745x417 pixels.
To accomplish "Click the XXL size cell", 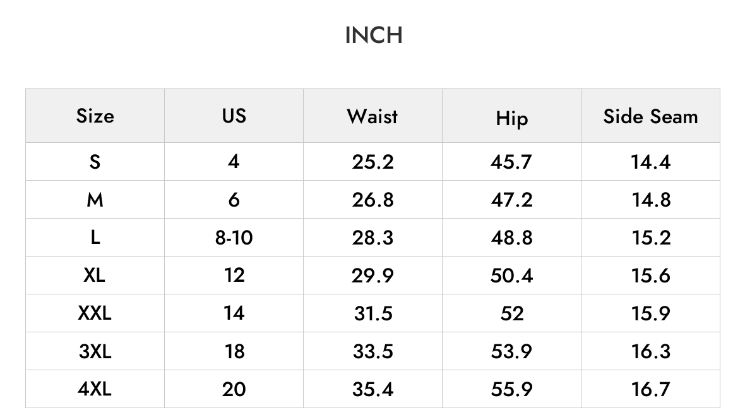I will click(95, 313).
